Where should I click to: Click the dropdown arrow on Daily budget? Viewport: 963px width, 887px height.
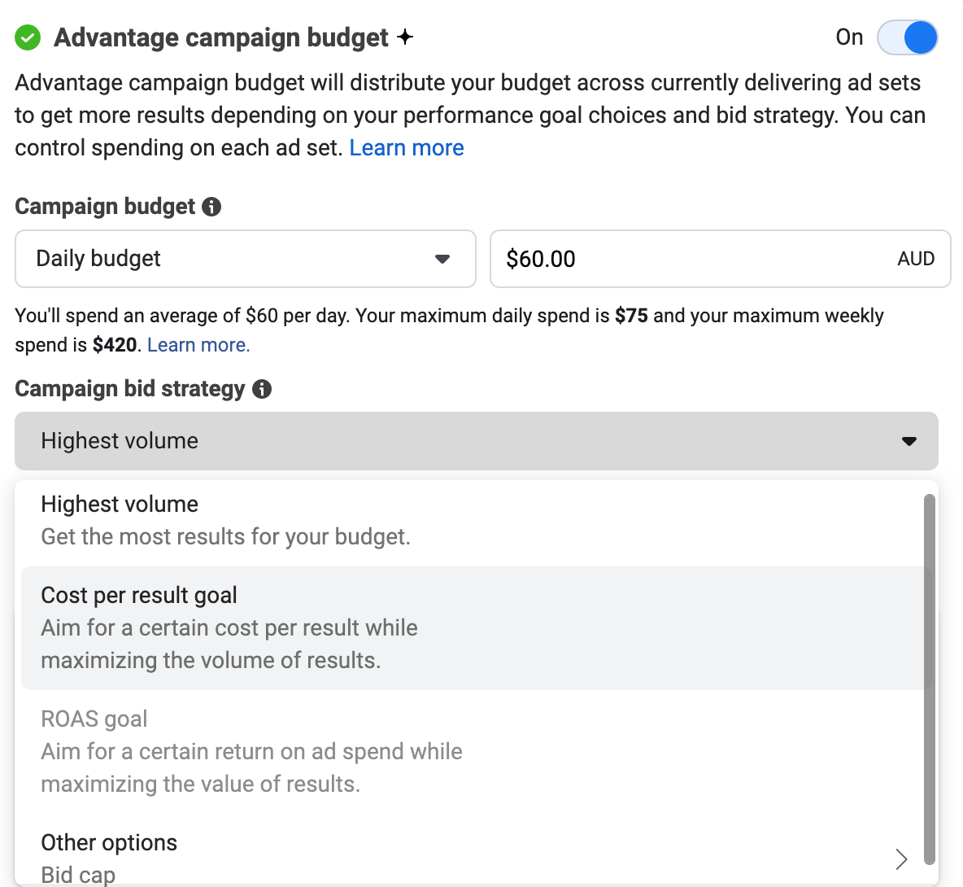(442, 259)
